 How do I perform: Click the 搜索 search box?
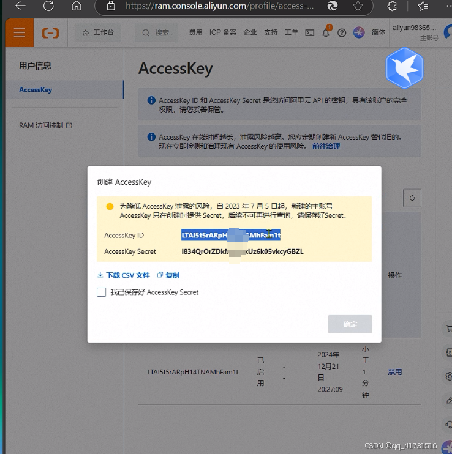157,32
